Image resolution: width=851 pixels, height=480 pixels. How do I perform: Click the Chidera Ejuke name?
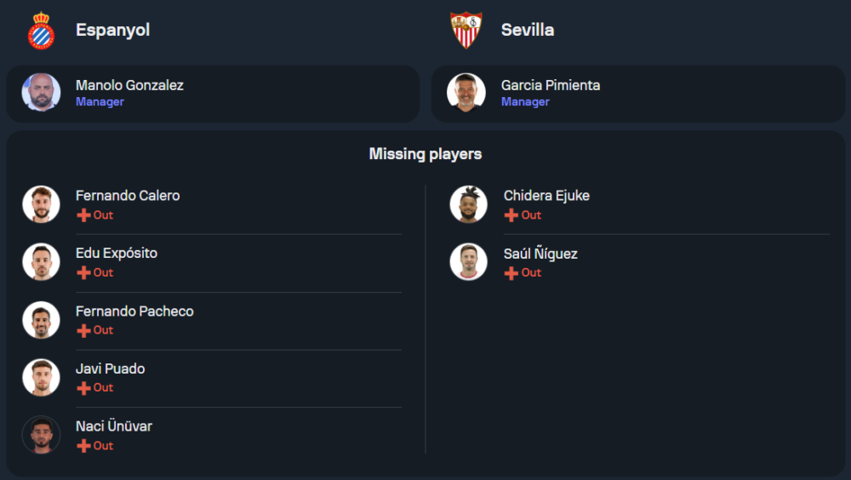[x=546, y=196]
